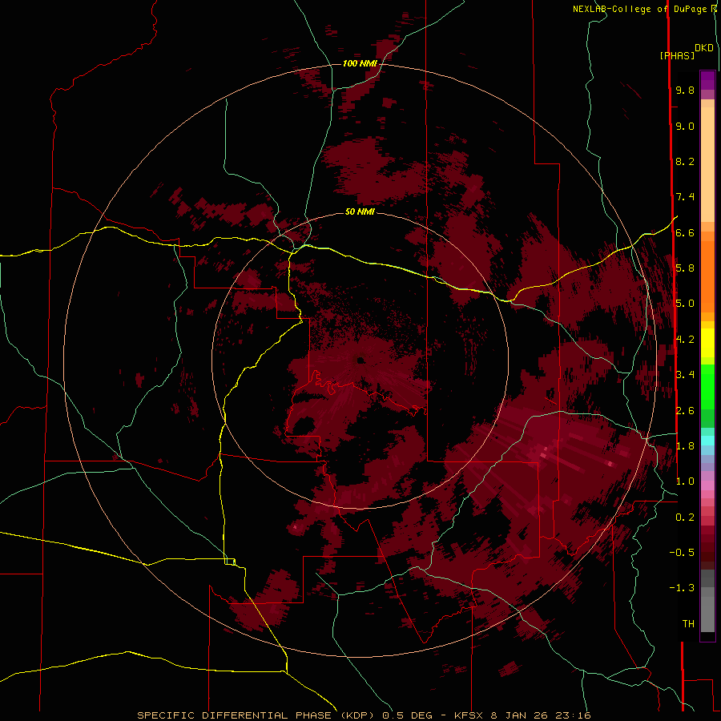Click the 8.2 value on the color scale

(685, 161)
